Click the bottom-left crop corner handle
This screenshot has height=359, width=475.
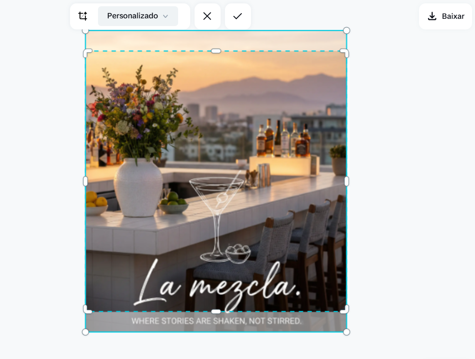[87, 309]
